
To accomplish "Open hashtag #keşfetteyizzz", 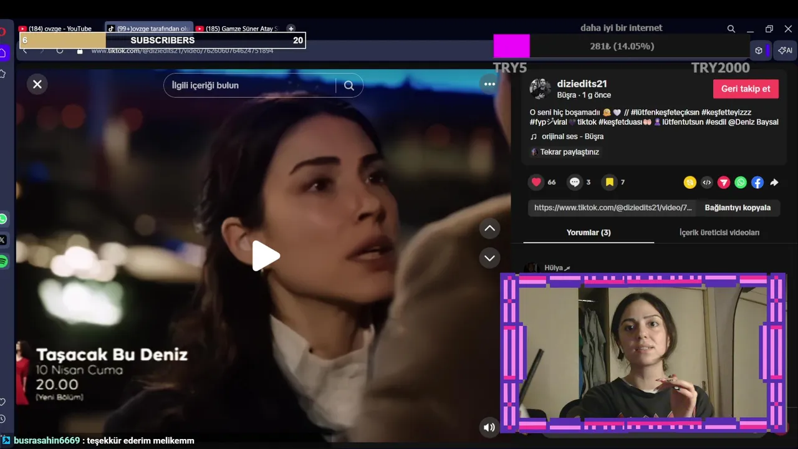I will tap(726, 112).
